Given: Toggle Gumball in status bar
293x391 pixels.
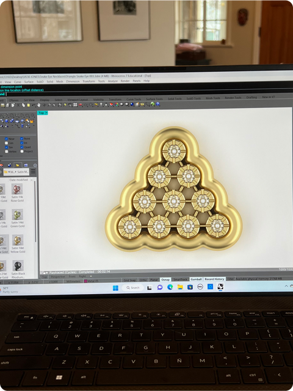Looking at the screenshot, I should pyautogui.click(x=196, y=279).
